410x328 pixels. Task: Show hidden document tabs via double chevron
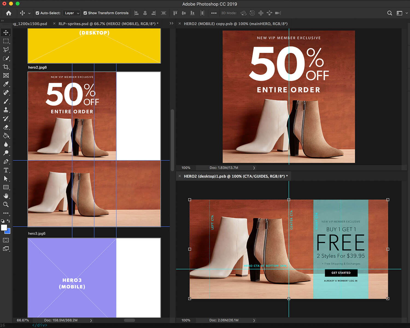coord(171,24)
